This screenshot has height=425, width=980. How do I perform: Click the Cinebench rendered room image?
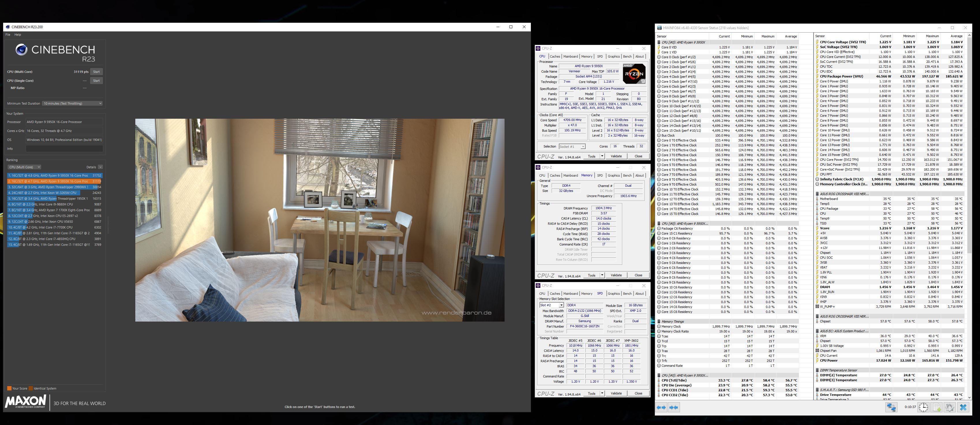[320, 220]
